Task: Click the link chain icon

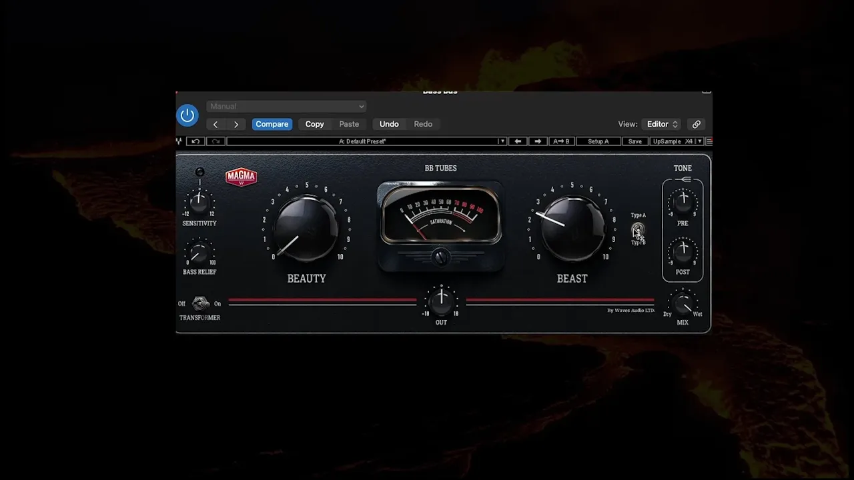Action: 697,124
